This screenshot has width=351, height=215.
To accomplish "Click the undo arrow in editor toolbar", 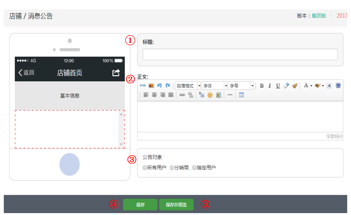I will [160, 86].
